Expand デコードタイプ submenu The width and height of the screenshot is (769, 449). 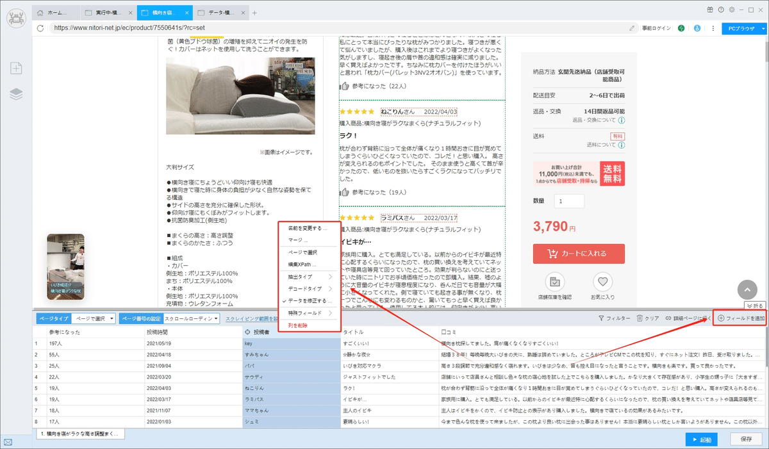[x=310, y=289]
